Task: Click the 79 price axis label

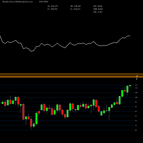Action: [x=136, y=121]
